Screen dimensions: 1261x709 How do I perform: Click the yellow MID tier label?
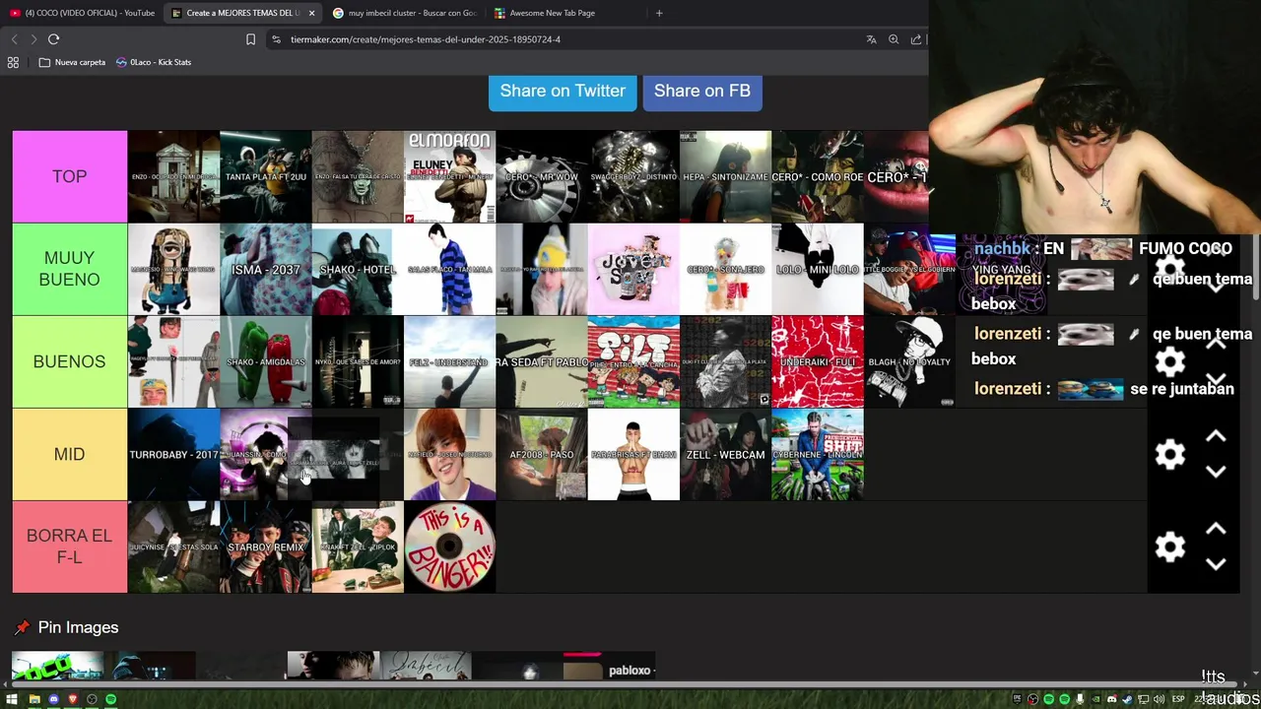coord(70,454)
